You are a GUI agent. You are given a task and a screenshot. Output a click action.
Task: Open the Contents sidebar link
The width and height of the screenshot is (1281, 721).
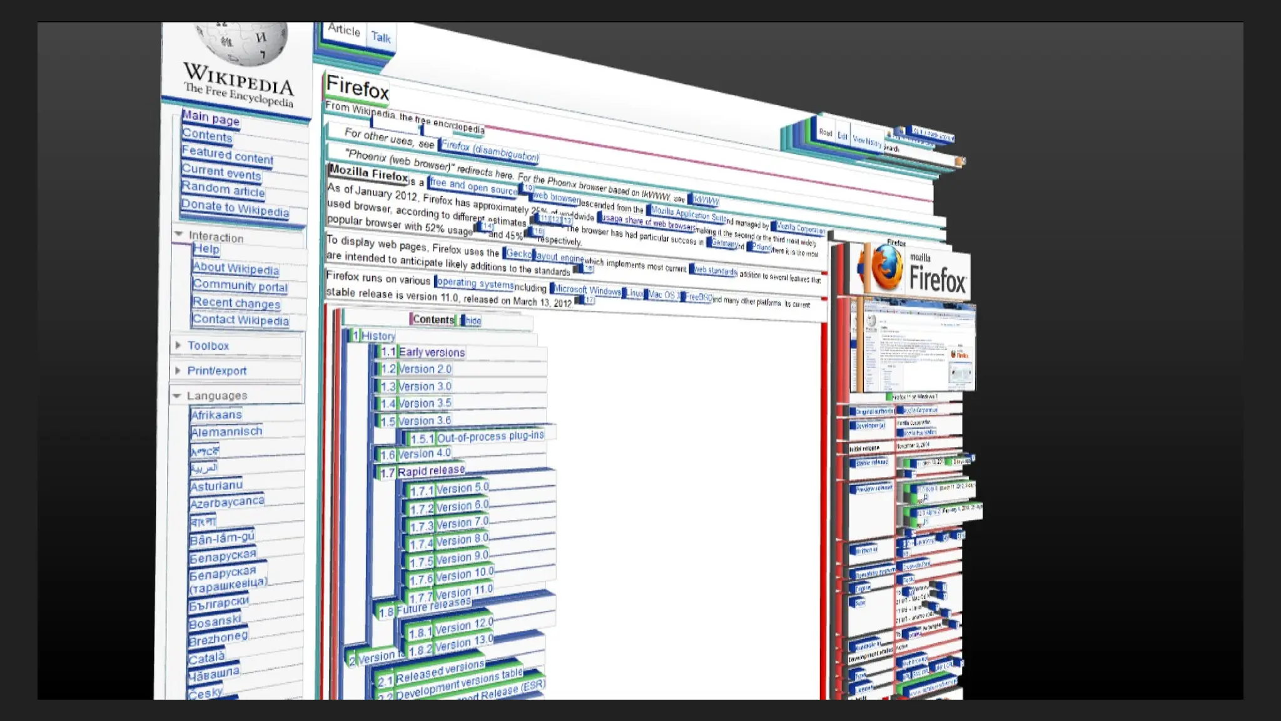207,135
